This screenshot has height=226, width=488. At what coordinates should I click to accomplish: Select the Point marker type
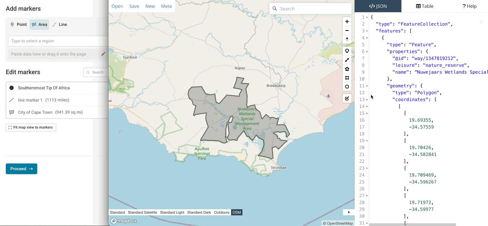[x=19, y=24]
